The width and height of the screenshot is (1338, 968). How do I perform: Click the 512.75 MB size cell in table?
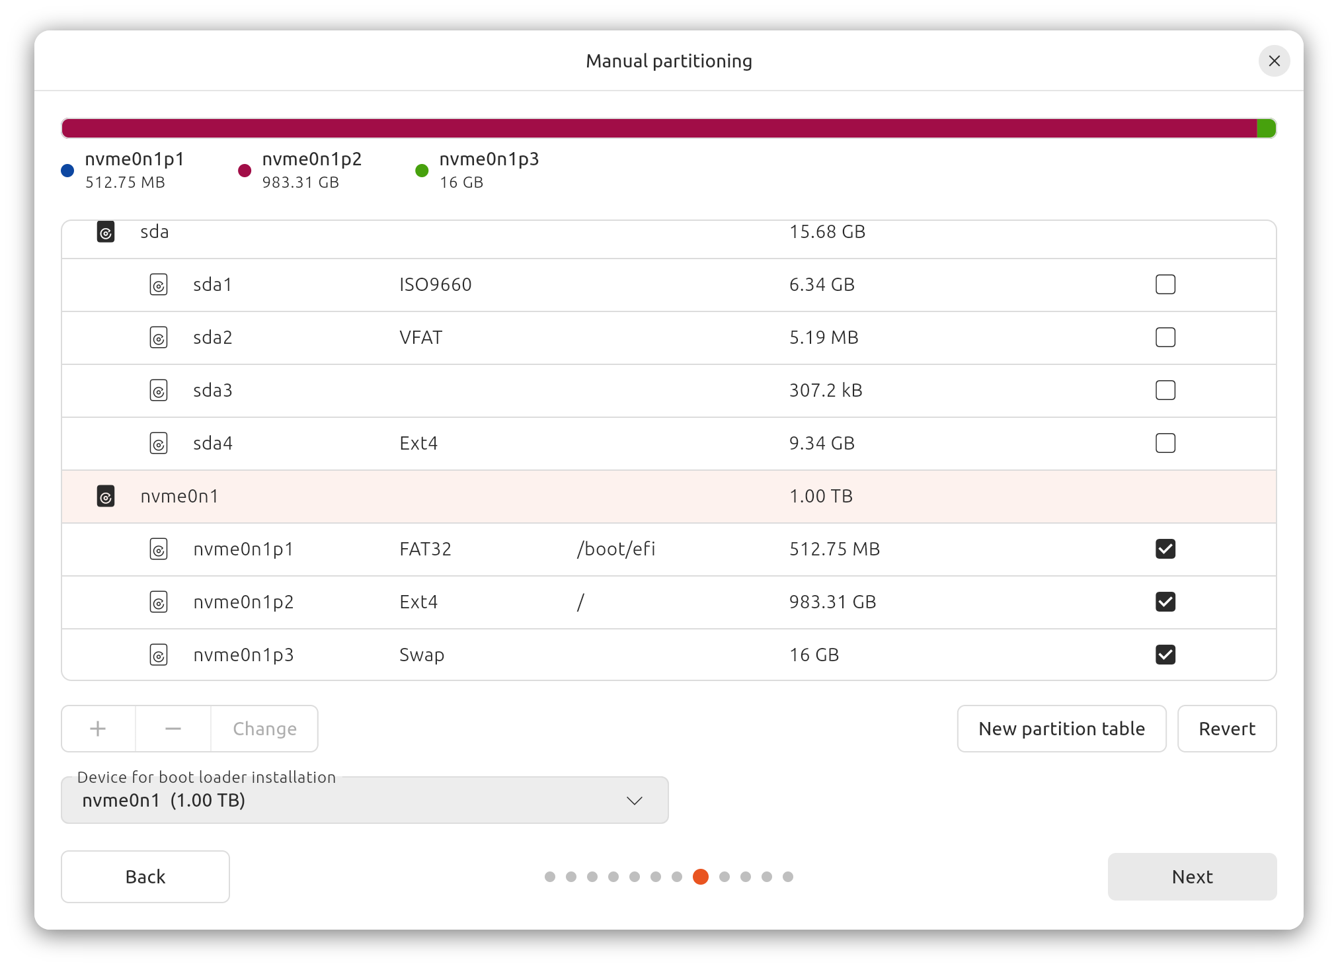click(x=834, y=549)
